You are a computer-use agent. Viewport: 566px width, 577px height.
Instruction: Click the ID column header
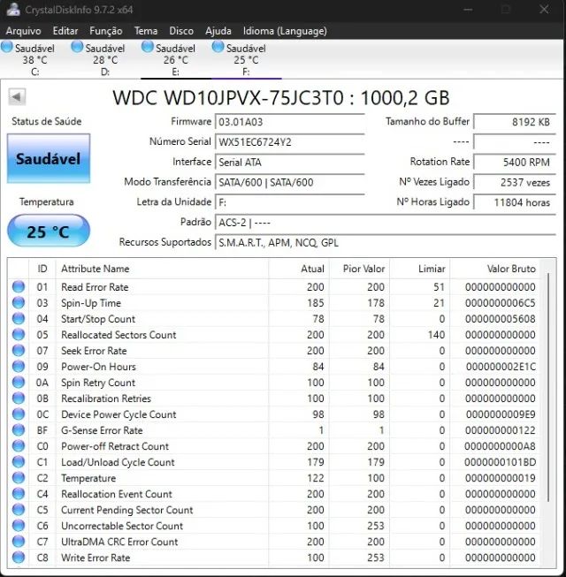coord(42,269)
